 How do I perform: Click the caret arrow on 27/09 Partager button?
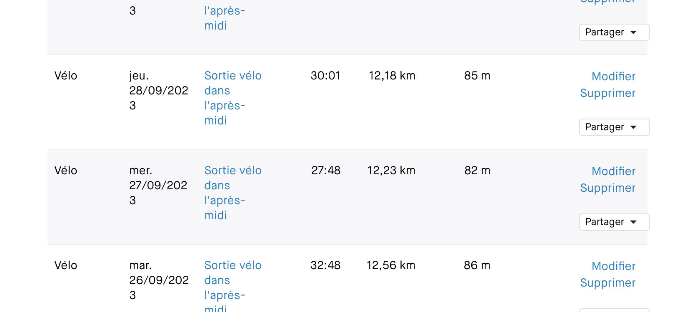[633, 222]
